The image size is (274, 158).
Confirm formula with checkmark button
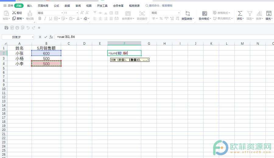coord(46,37)
